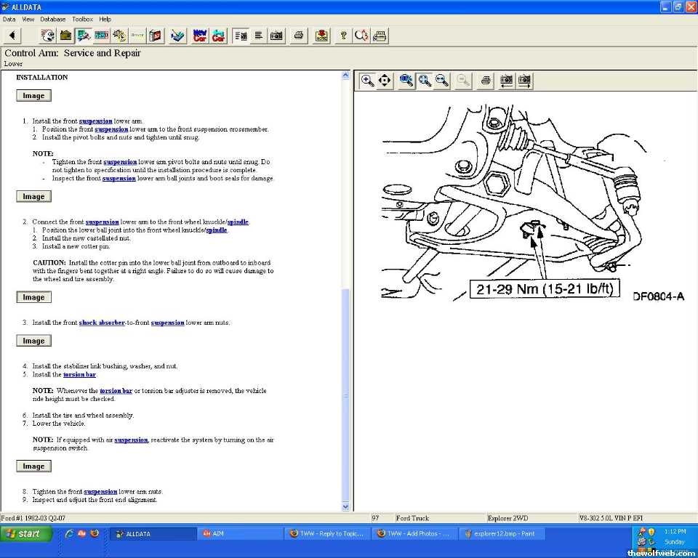Open the View menu
The width and height of the screenshot is (698, 558).
(x=28, y=19)
